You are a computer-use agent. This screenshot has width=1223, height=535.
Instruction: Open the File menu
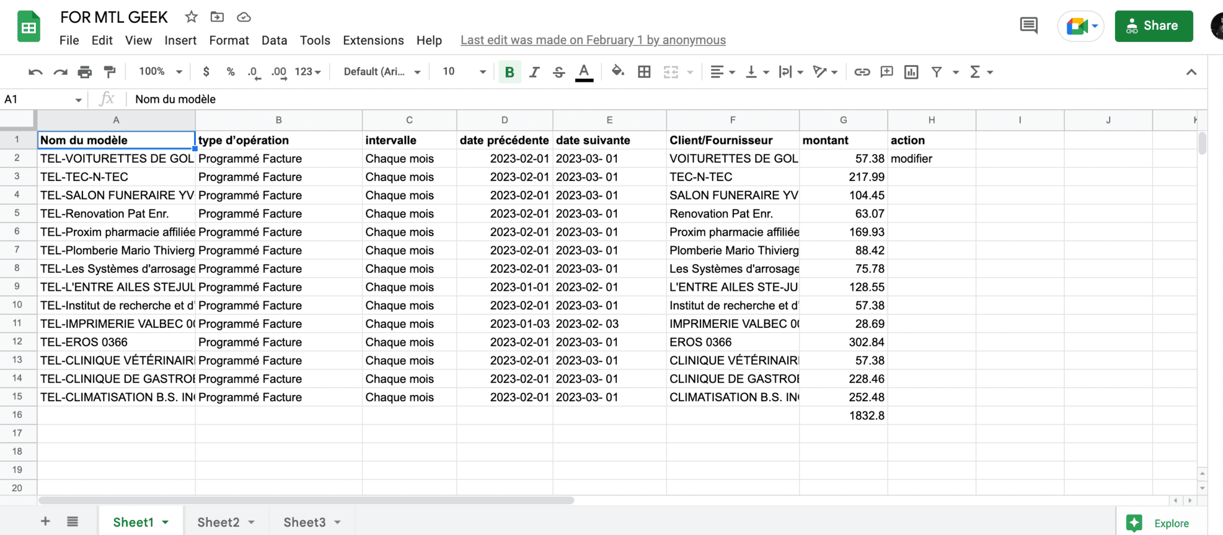click(x=69, y=40)
